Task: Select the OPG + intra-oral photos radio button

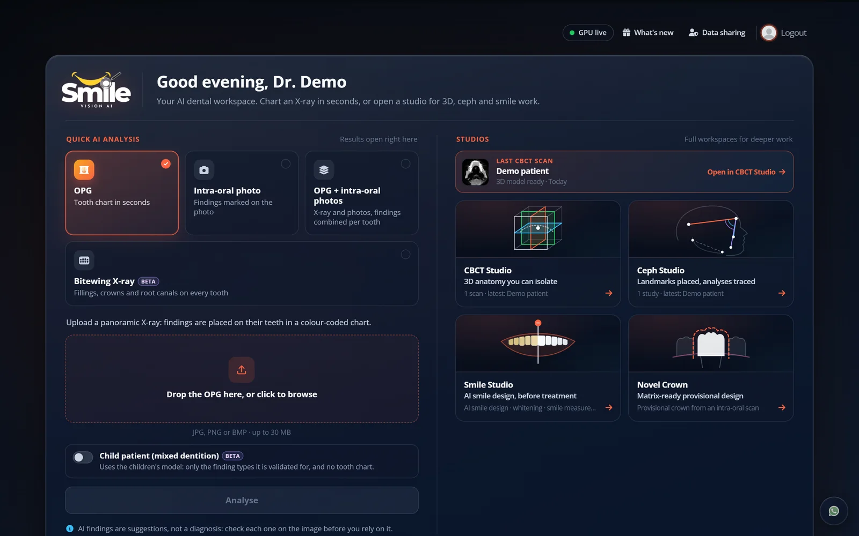Action: pos(405,164)
